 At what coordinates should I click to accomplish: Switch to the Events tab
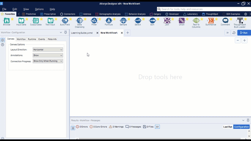pyautogui.click(x=42, y=39)
